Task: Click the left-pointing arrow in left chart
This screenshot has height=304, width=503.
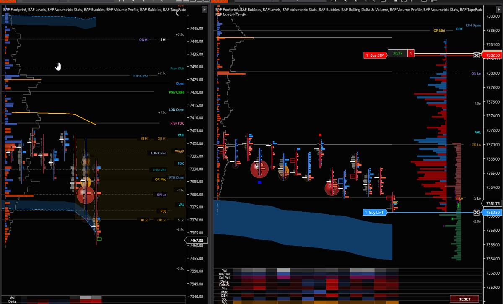Action: (x=178, y=13)
